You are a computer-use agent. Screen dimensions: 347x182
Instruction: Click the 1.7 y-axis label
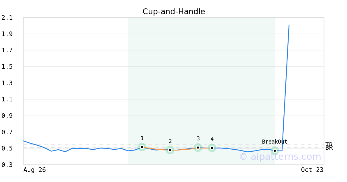(x=7, y=50)
